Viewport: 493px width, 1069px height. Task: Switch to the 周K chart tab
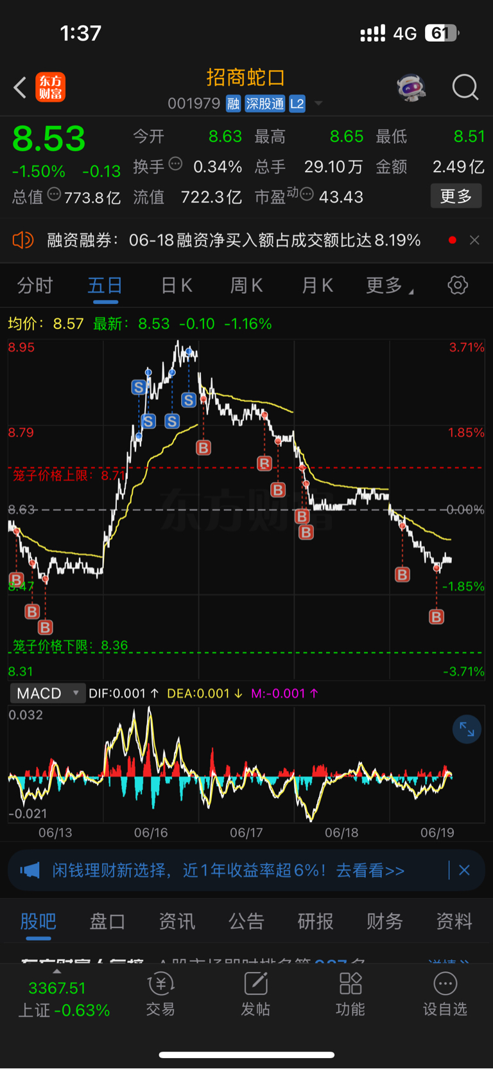[x=246, y=285]
